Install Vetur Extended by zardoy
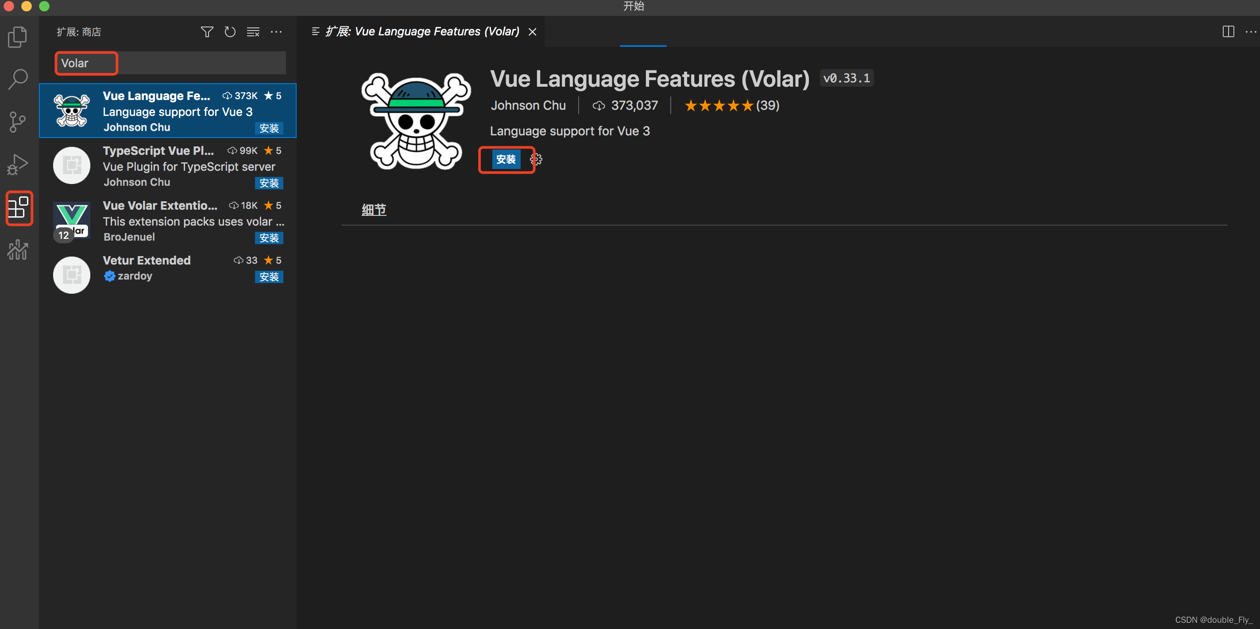 pos(269,276)
